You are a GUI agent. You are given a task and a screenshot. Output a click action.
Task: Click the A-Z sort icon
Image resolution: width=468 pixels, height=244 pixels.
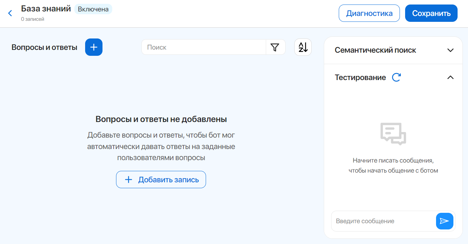pos(303,47)
